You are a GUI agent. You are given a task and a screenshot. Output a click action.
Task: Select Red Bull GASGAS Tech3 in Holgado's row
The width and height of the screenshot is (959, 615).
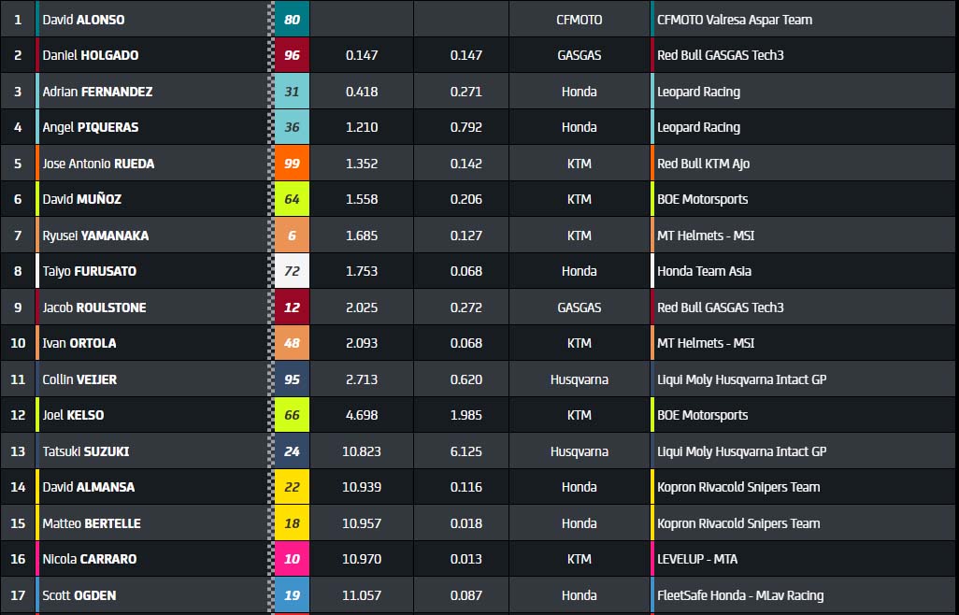[x=721, y=55]
